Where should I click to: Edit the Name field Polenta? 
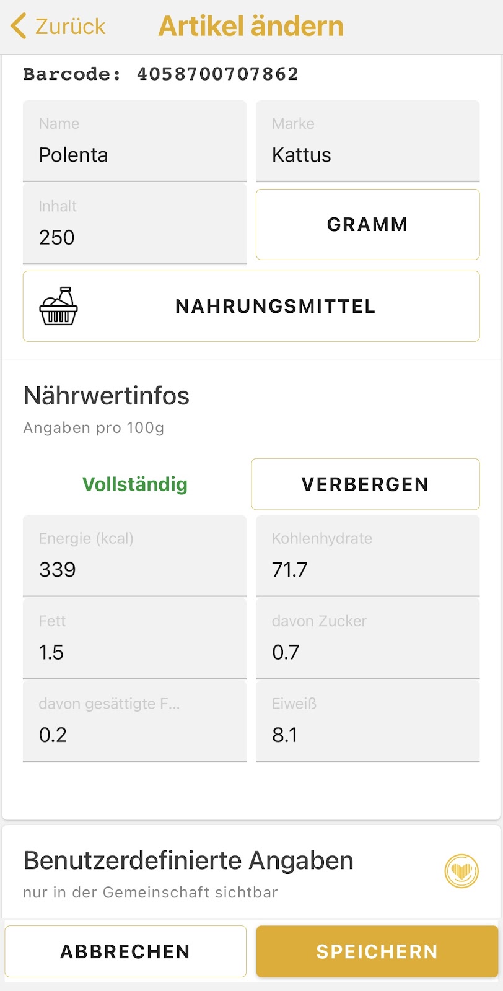pyautogui.click(x=134, y=141)
